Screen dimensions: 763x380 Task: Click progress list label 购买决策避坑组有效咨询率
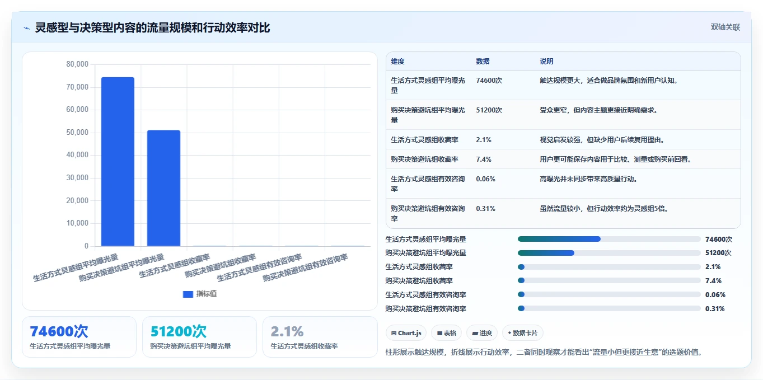coord(426,309)
